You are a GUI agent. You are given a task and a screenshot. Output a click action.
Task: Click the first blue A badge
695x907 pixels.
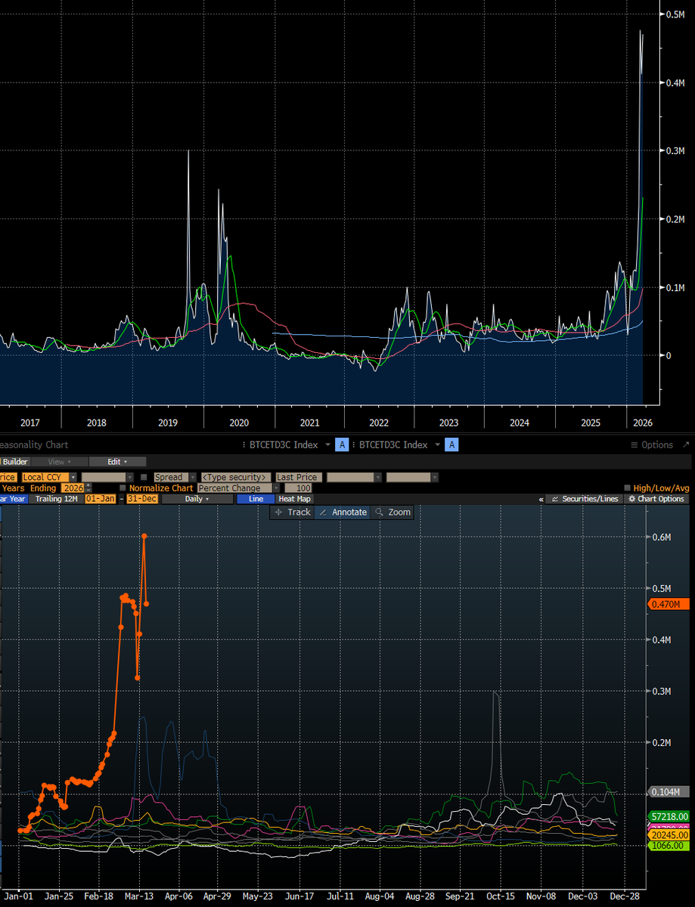[x=342, y=444]
